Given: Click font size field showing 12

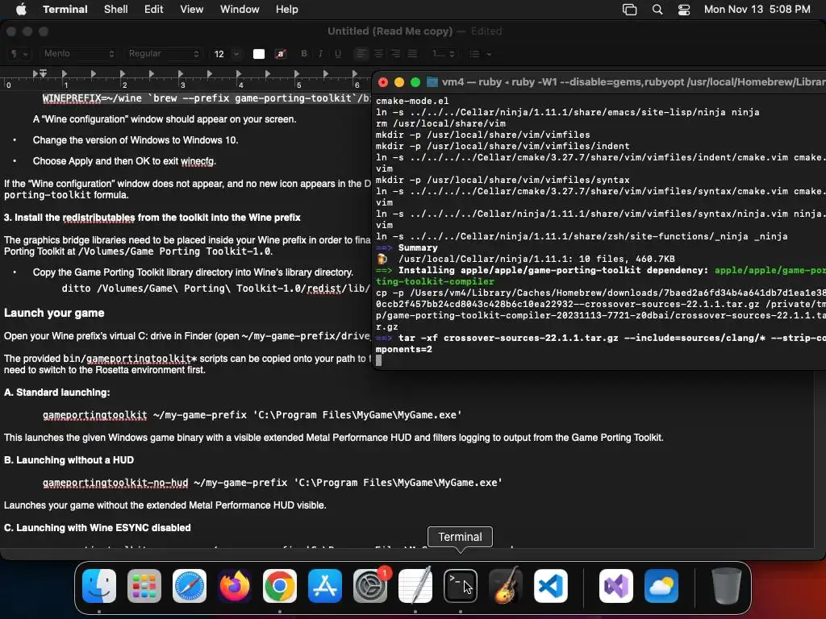Looking at the screenshot, I should tap(219, 54).
